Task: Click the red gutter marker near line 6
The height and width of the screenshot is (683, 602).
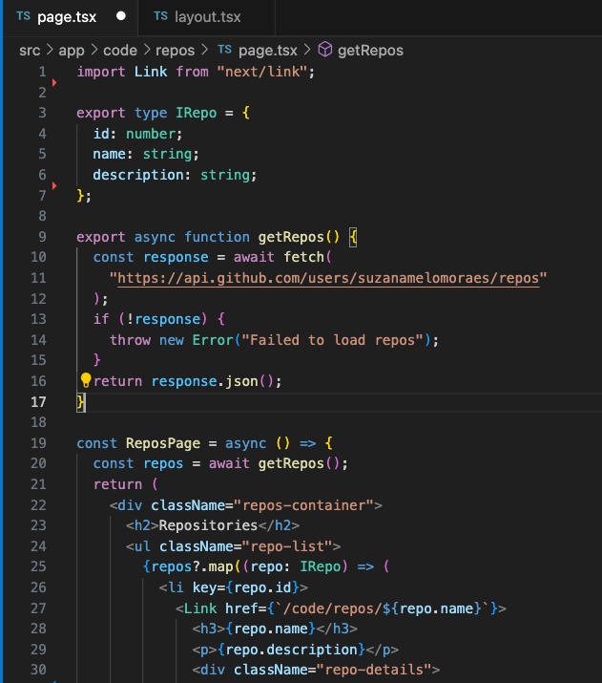Action: click(54, 183)
